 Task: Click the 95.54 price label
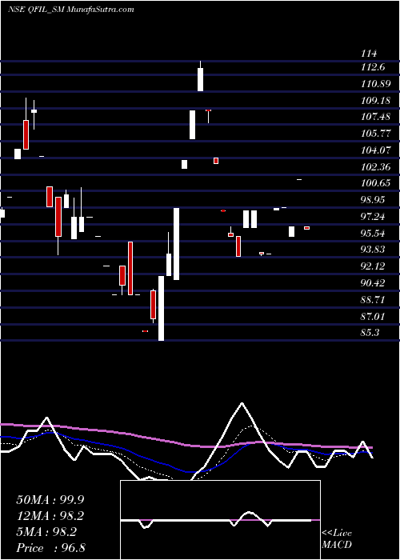pos(373,234)
